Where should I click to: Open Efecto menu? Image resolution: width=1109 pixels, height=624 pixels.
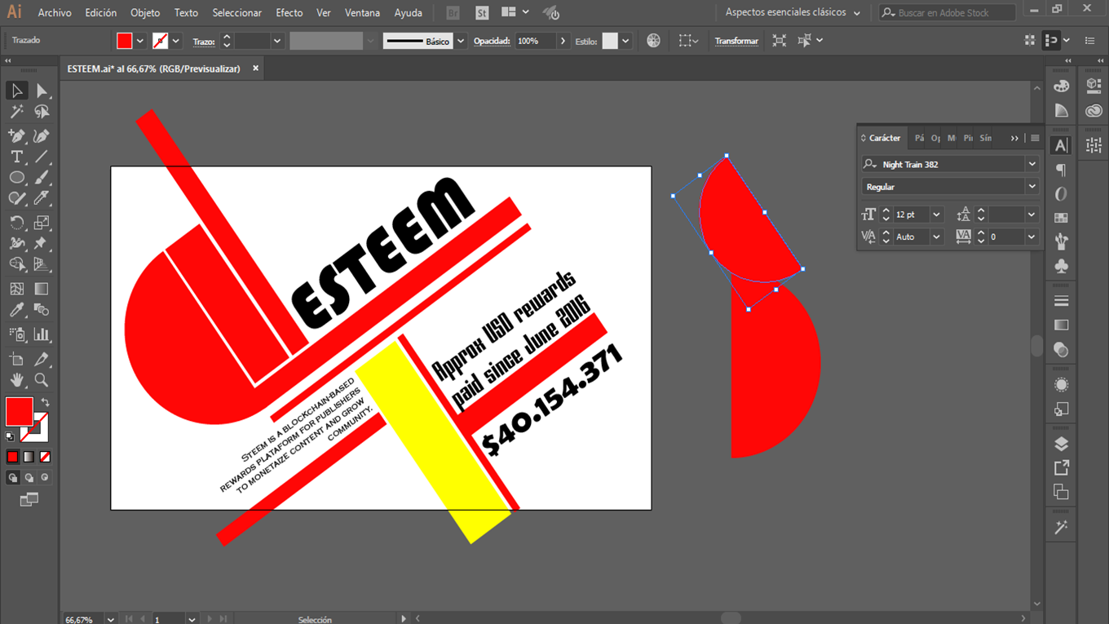tap(289, 12)
